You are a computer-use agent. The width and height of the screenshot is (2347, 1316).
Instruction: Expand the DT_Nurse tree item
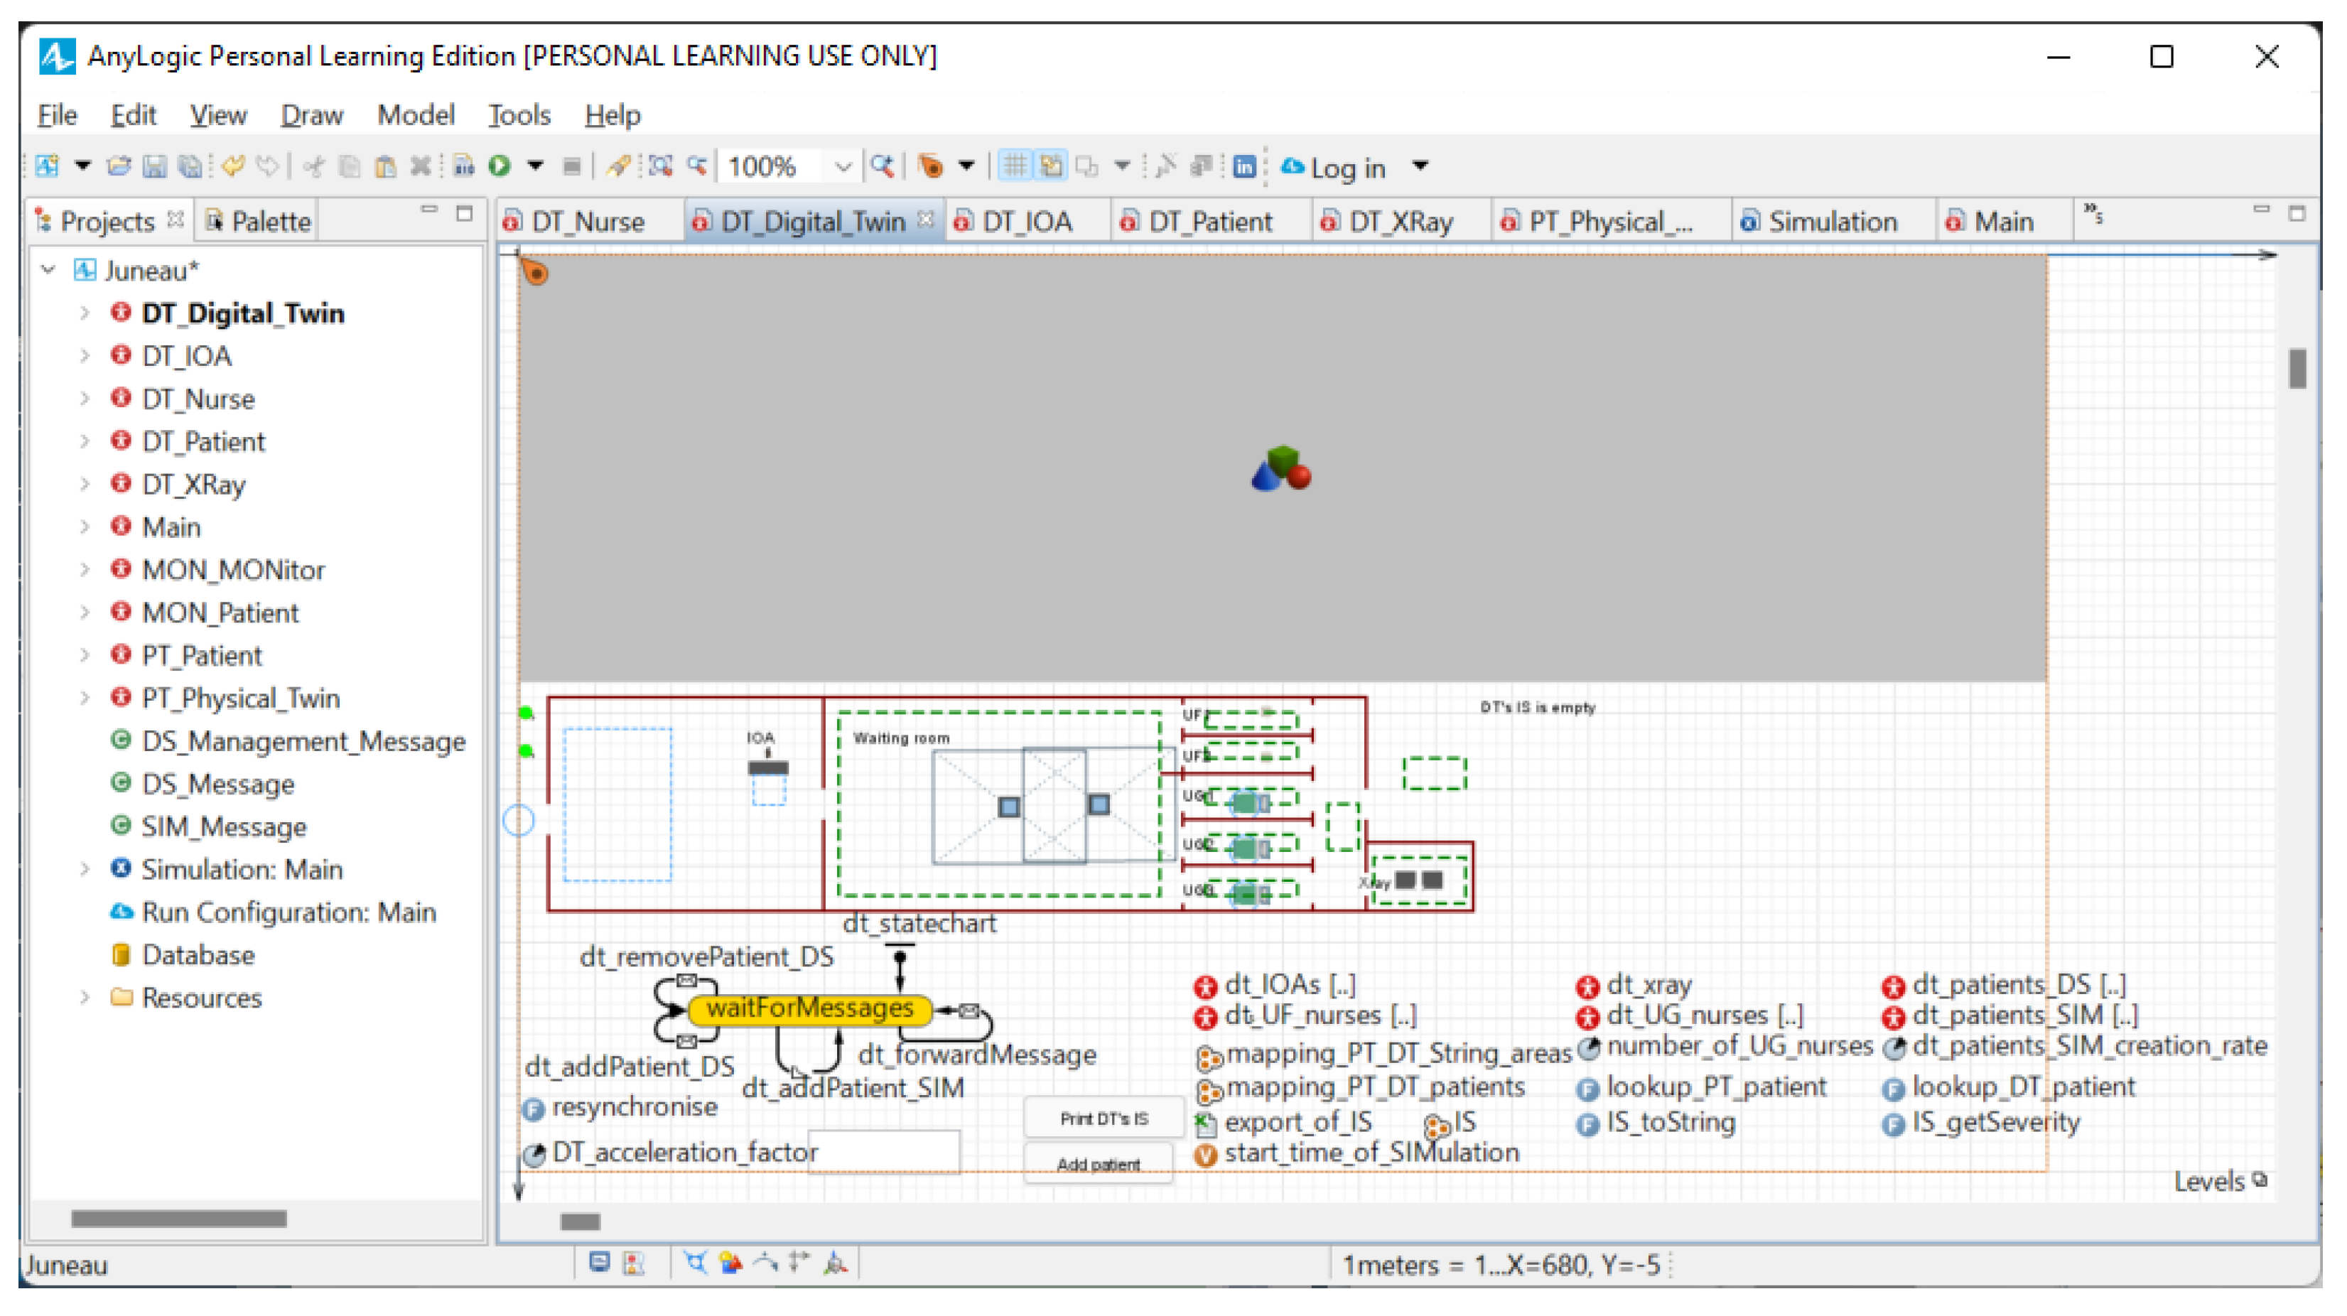tap(85, 398)
